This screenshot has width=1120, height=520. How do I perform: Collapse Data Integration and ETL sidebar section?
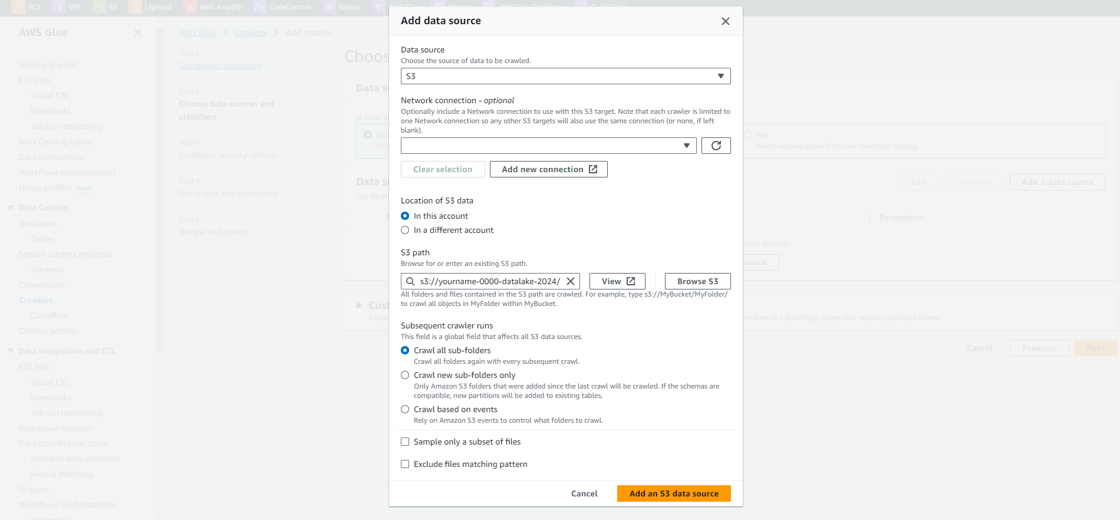(x=10, y=351)
